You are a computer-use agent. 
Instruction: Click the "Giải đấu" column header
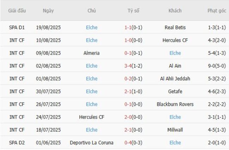point(17,11)
